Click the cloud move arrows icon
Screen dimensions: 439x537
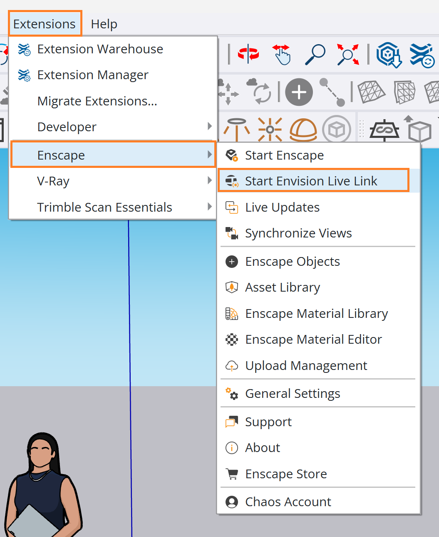(x=228, y=92)
